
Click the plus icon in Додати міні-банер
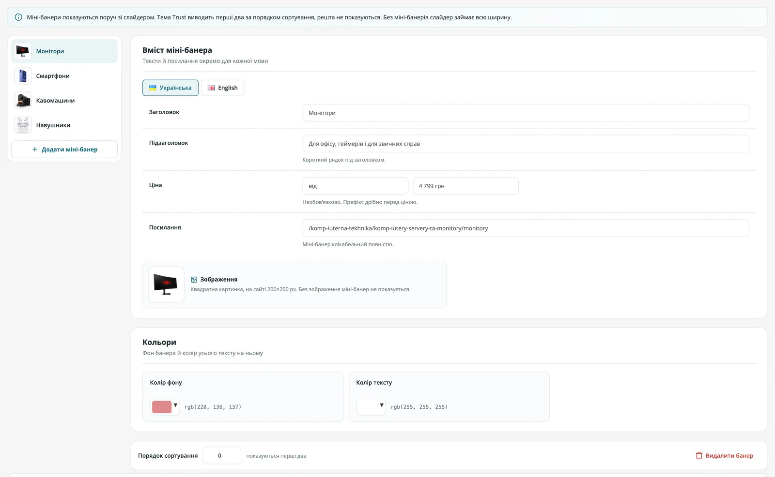[34, 149]
